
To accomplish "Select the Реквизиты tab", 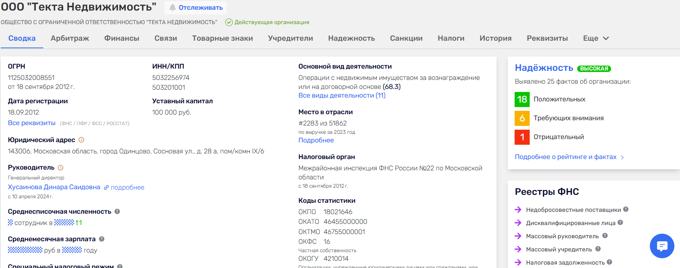I will click(547, 38).
